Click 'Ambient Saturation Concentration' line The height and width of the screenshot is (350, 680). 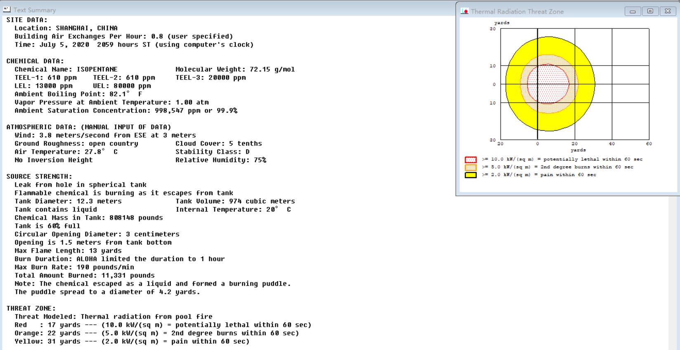click(x=126, y=110)
